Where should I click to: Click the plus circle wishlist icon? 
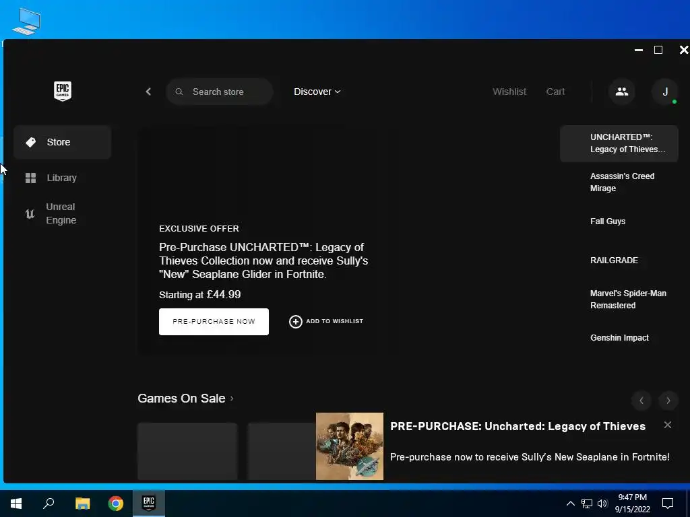click(296, 321)
